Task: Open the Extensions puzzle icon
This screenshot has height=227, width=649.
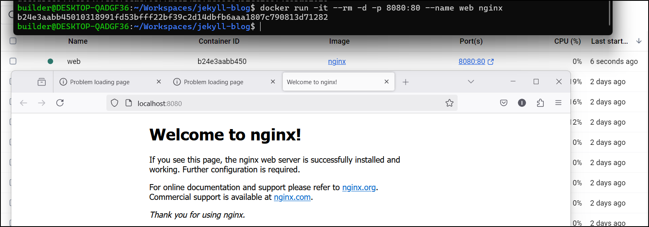Action: (x=540, y=103)
